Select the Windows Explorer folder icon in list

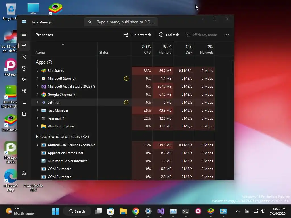(43, 126)
